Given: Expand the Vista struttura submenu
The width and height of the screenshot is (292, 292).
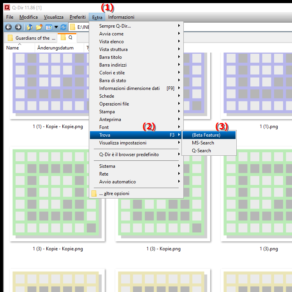Looking at the screenshot, I should (136, 49).
